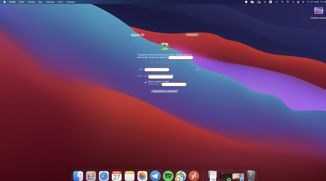Screen dimensions: 326x181
Task: Open the input source 'A' menu
Action: coord(270,2)
